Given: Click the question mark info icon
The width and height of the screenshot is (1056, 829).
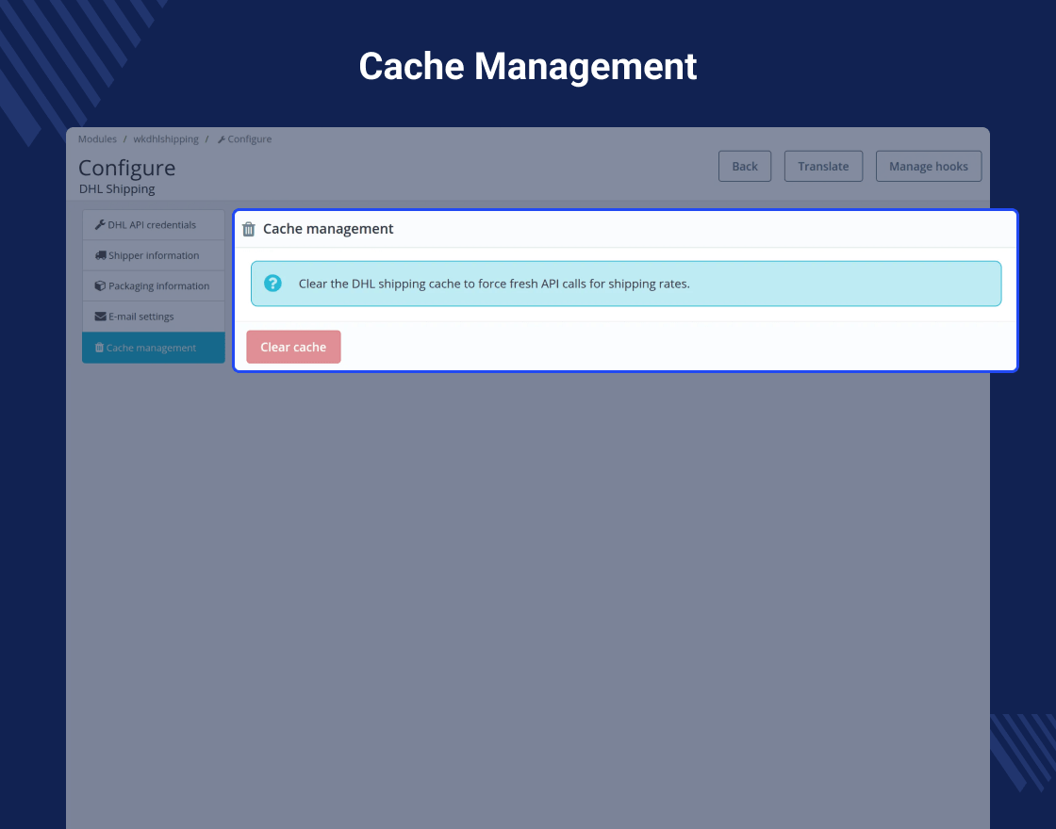Looking at the screenshot, I should [272, 284].
